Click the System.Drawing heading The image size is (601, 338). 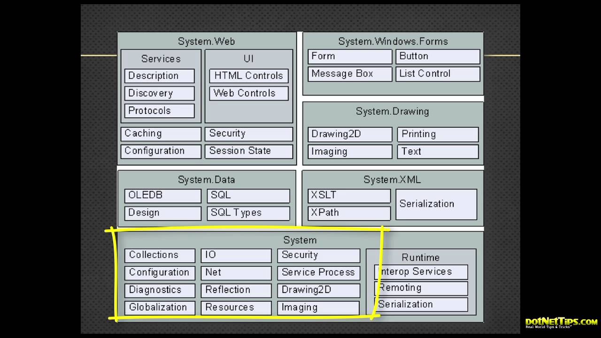point(392,111)
